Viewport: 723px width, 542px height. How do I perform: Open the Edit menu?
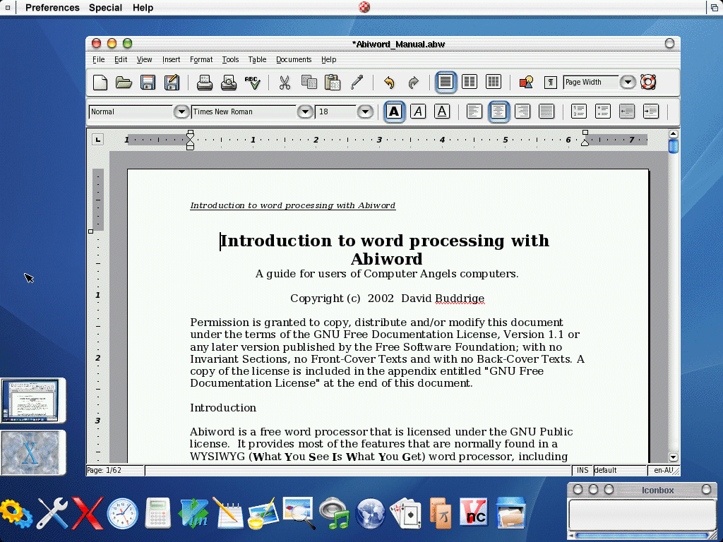coord(121,59)
